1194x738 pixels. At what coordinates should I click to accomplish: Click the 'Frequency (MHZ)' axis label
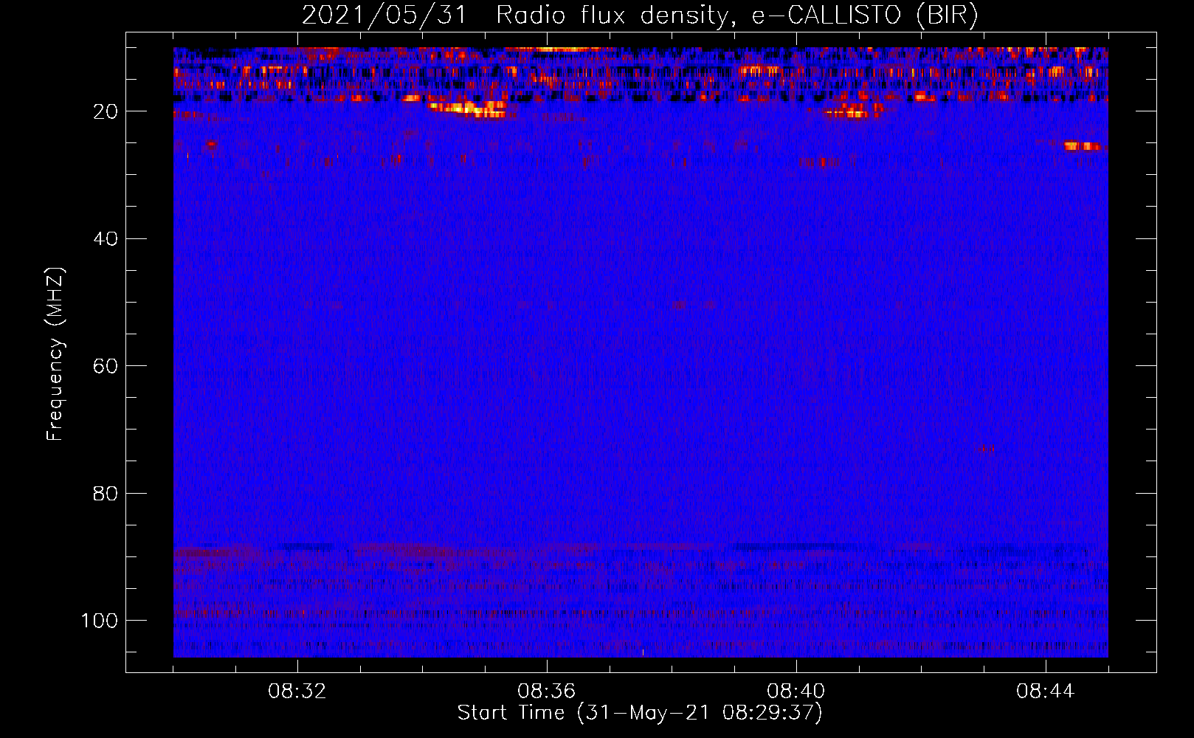pyautogui.click(x=55, y=354)
